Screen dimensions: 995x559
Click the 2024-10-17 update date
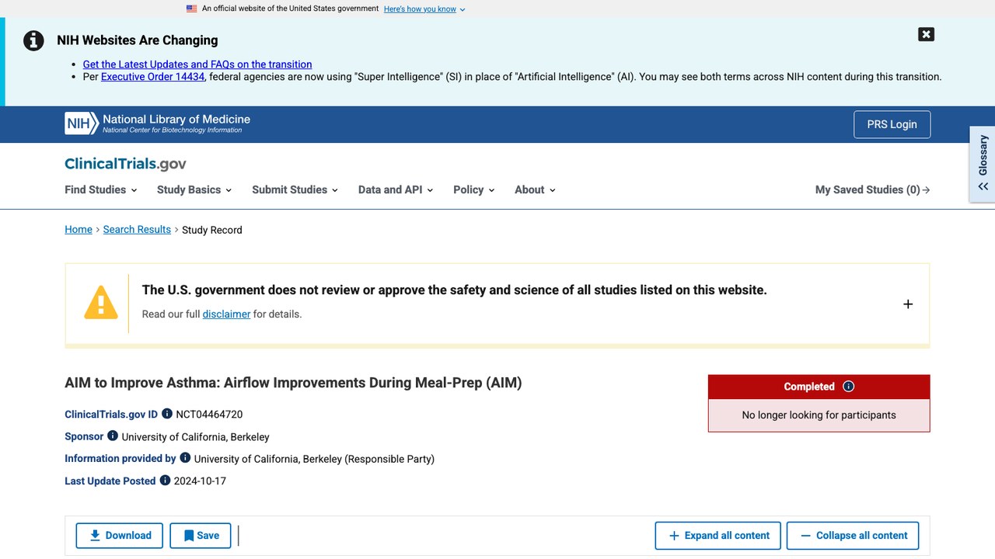click(200, 481)
